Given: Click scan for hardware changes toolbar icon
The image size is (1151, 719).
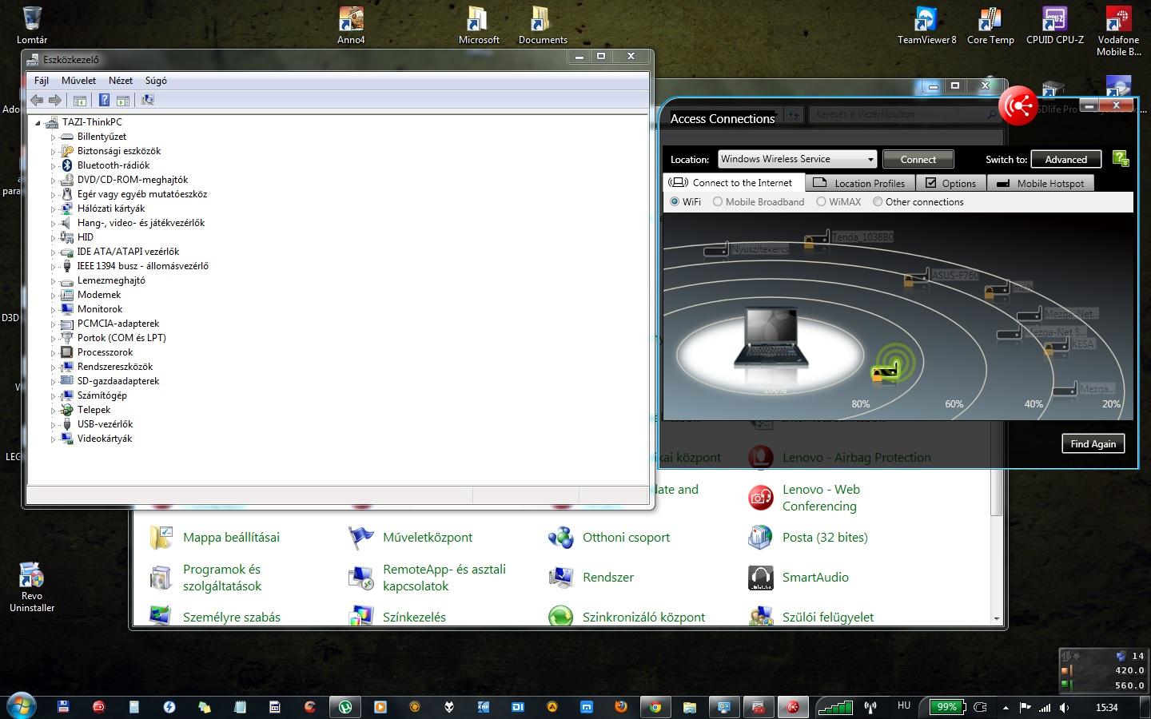Looking at the screenshot, I should pyautogui.click(x=147, y=100).
